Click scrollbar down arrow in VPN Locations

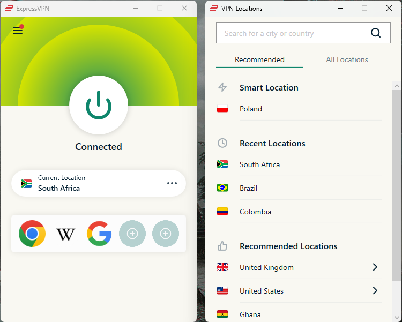[397, 317]
